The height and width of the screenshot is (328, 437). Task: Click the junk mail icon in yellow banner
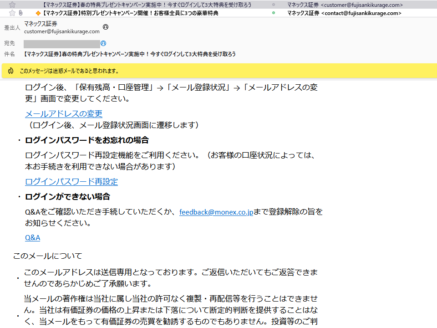[x=10, y=71]
